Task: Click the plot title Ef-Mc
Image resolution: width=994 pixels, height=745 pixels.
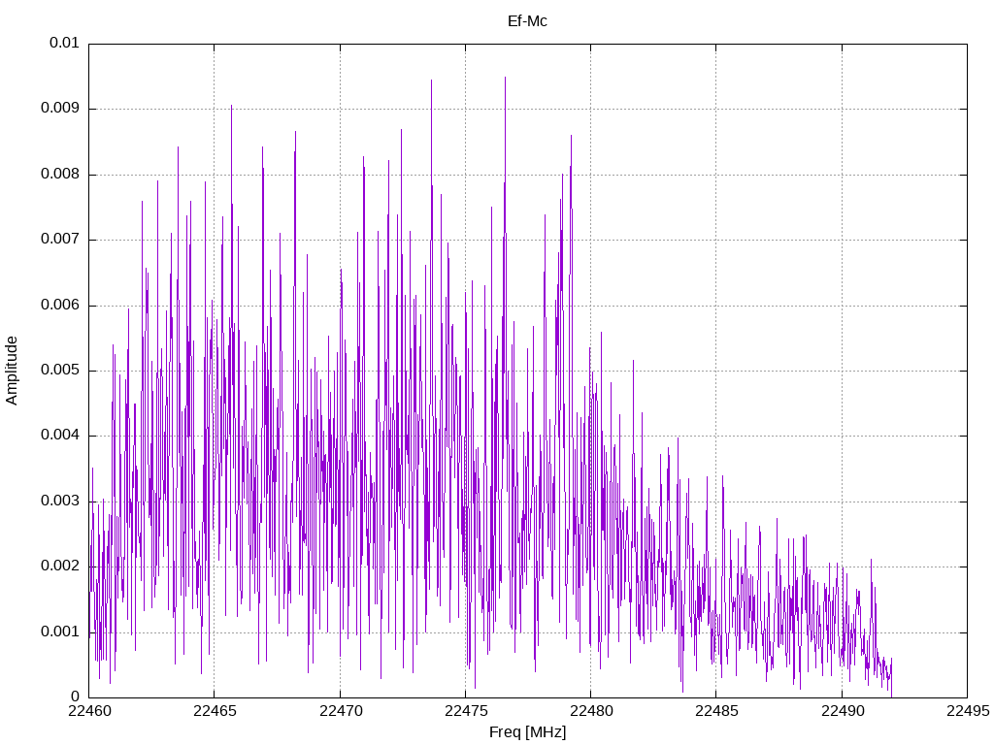Action: (527, 21)
